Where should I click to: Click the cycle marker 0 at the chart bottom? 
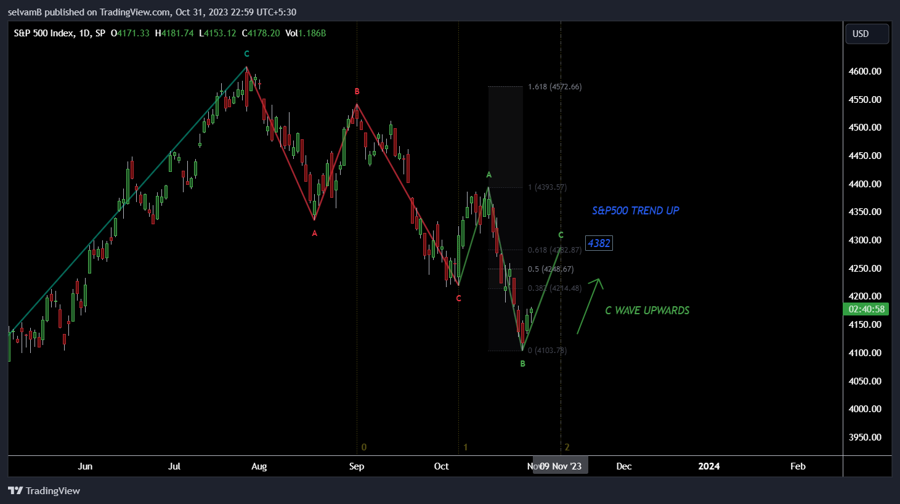(364, 447)
